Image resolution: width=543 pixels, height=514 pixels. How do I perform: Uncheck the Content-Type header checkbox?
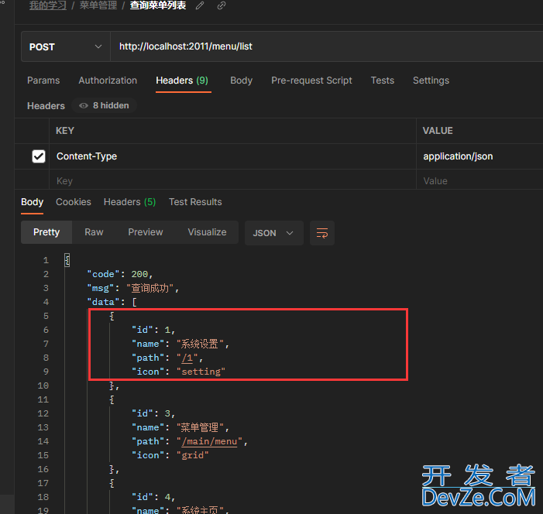click(x=39, y=156)
